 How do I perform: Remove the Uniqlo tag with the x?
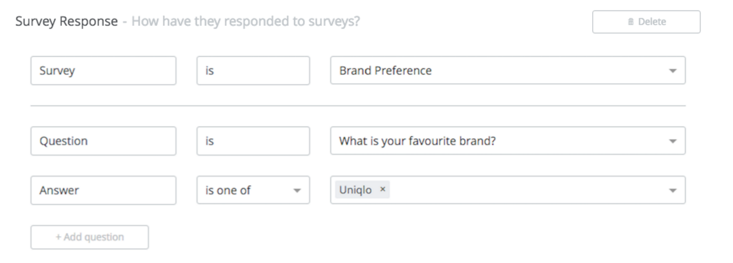click(383, 190)
